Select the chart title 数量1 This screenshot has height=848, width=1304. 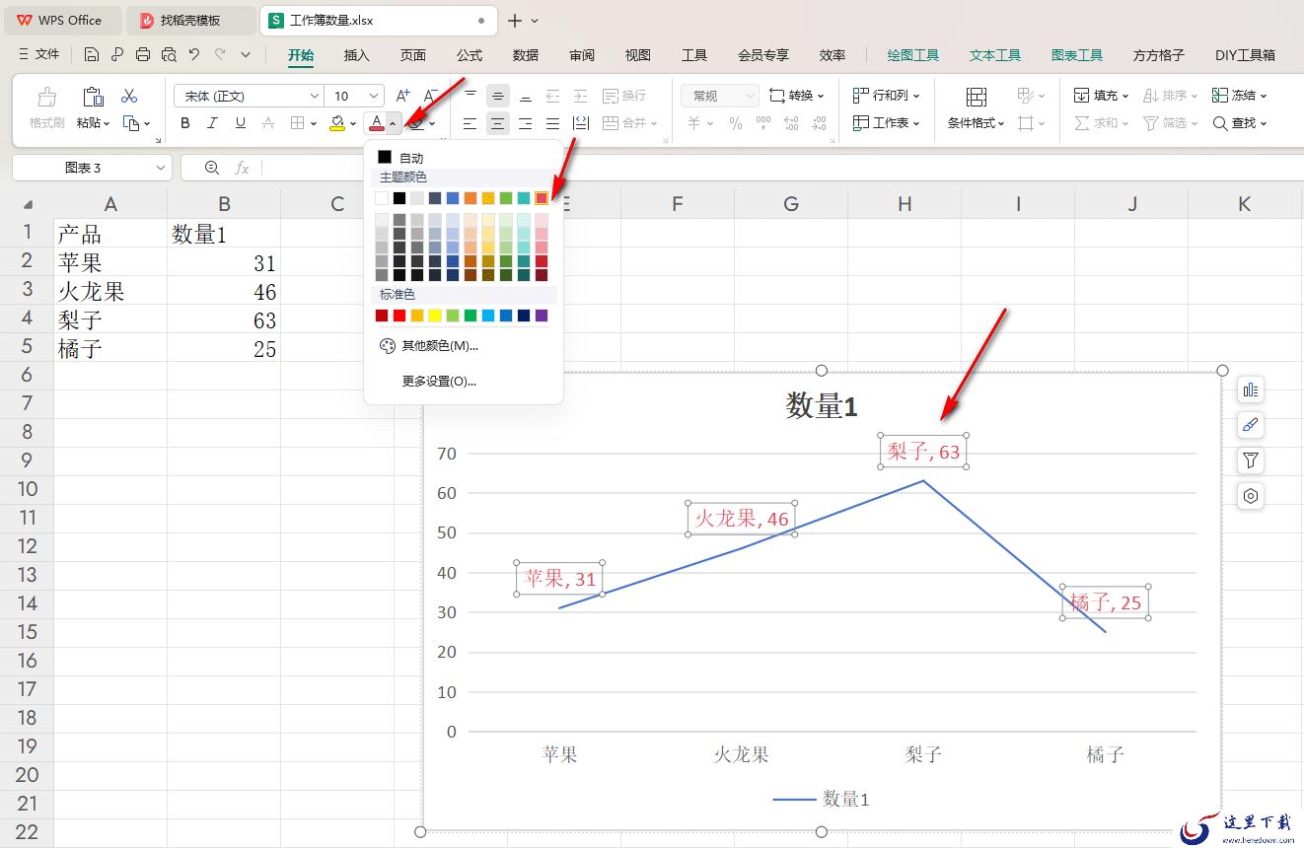coord(822,405)
